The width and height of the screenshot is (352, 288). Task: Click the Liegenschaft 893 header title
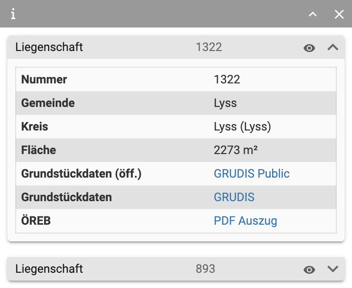[x=49, y=269]
